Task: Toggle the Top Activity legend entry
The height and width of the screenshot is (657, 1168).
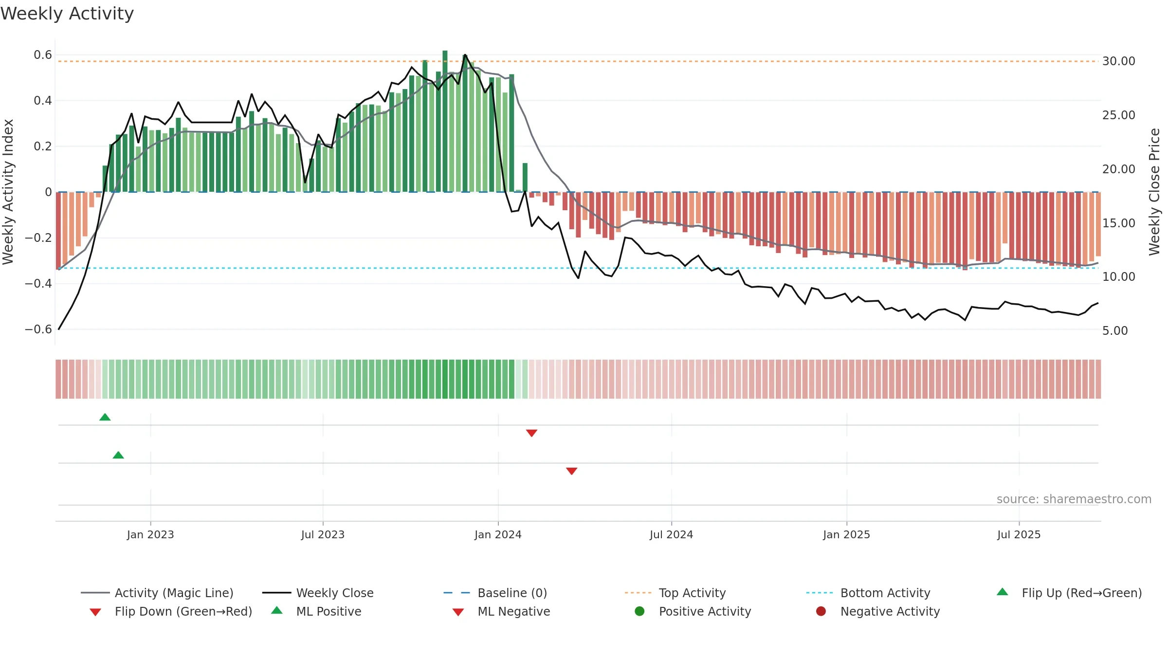Action: click(x=675, y=593)
